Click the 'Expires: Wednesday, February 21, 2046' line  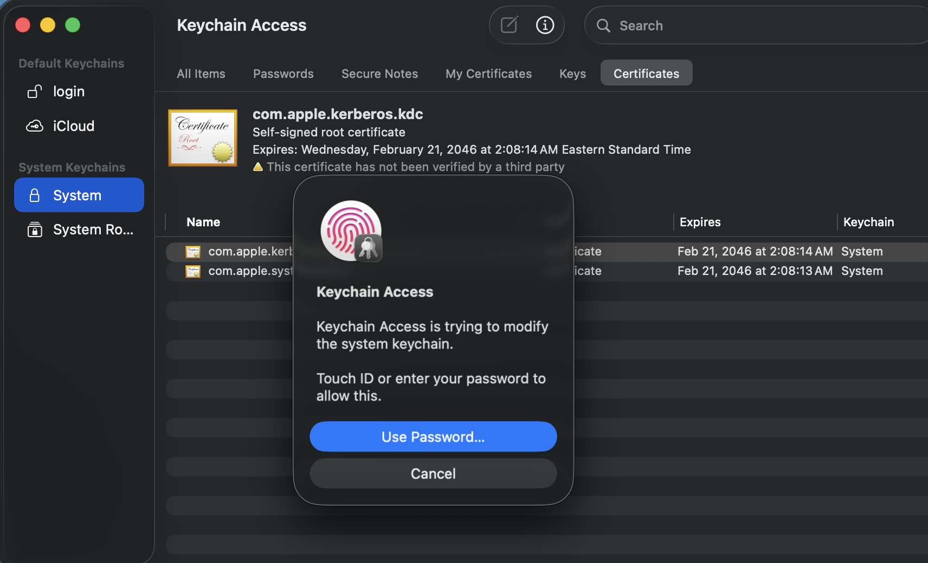pyautogui.click(x=472, y=149)
